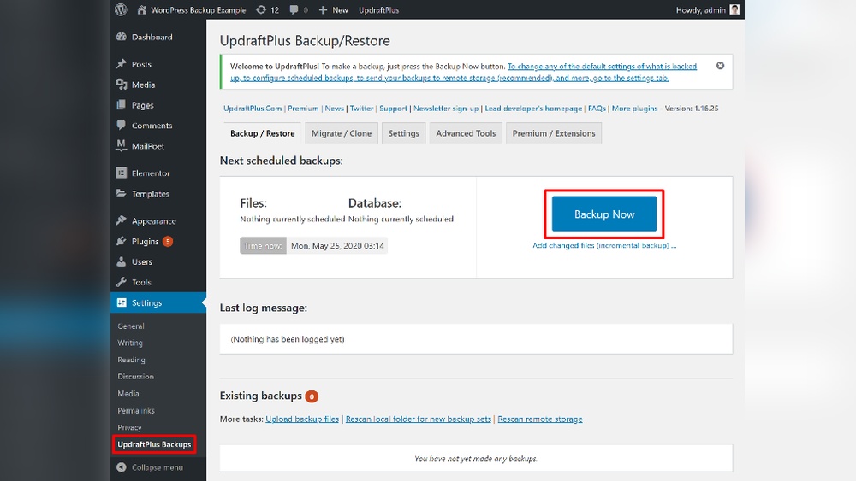Screen dimensions: 856x481
Task: Open the News link
Action: [x=334, y=109]
